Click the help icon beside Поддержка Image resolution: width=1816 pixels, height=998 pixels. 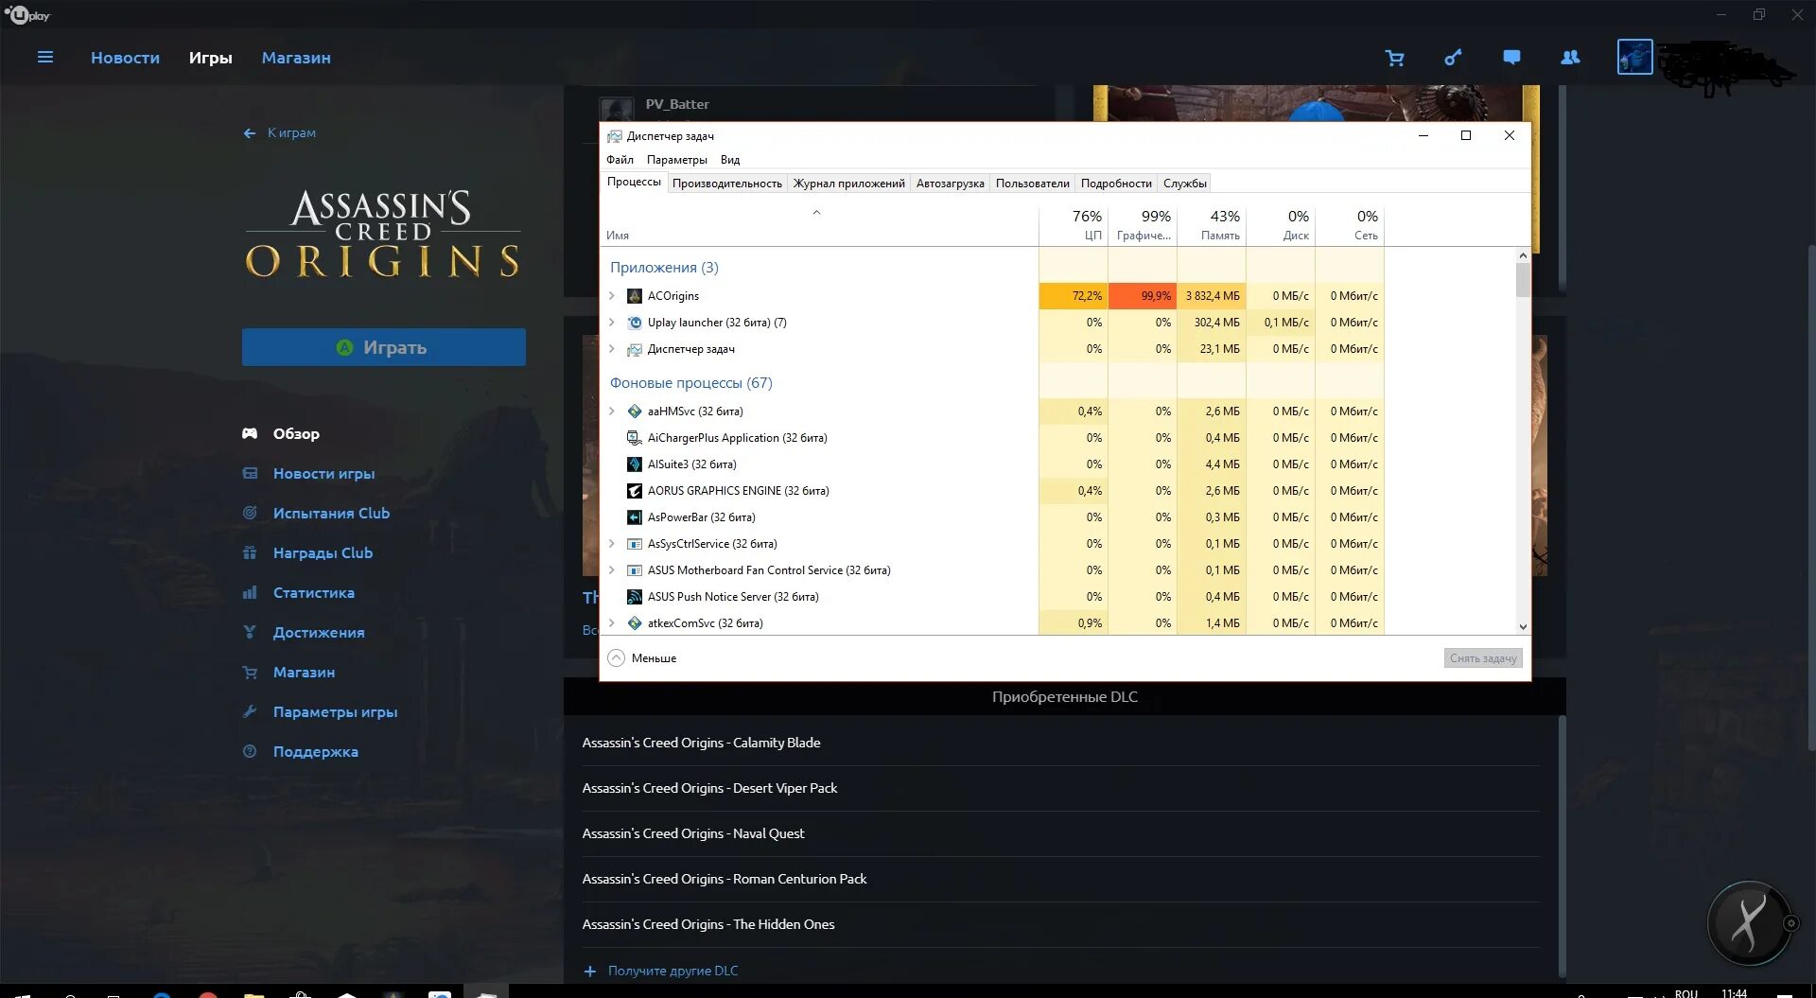[x=250, y=751]
